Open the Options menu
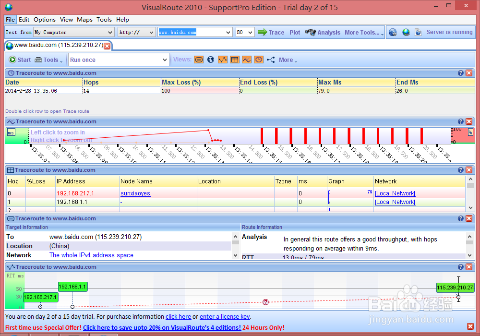Screen dimensions: 480x336 click(45, 19)
